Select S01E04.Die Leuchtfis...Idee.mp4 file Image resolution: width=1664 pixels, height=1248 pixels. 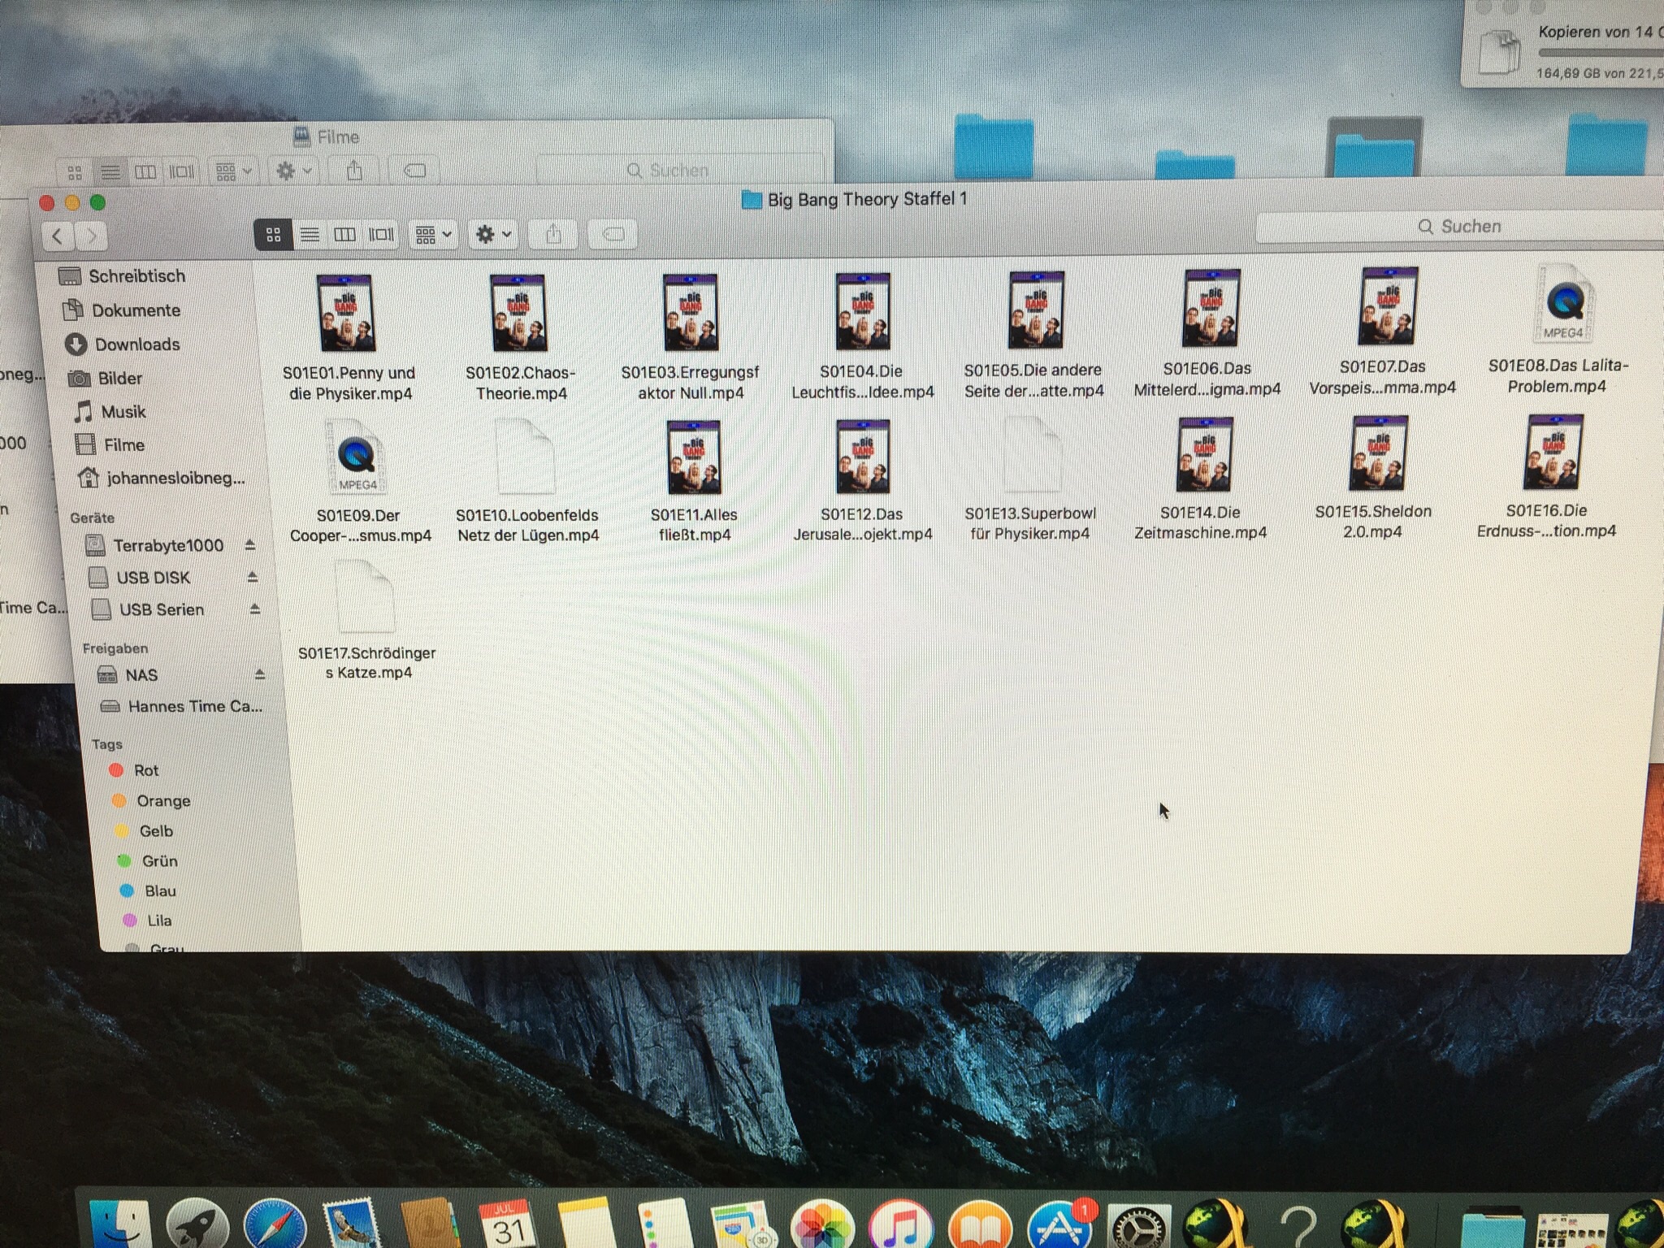863,312
